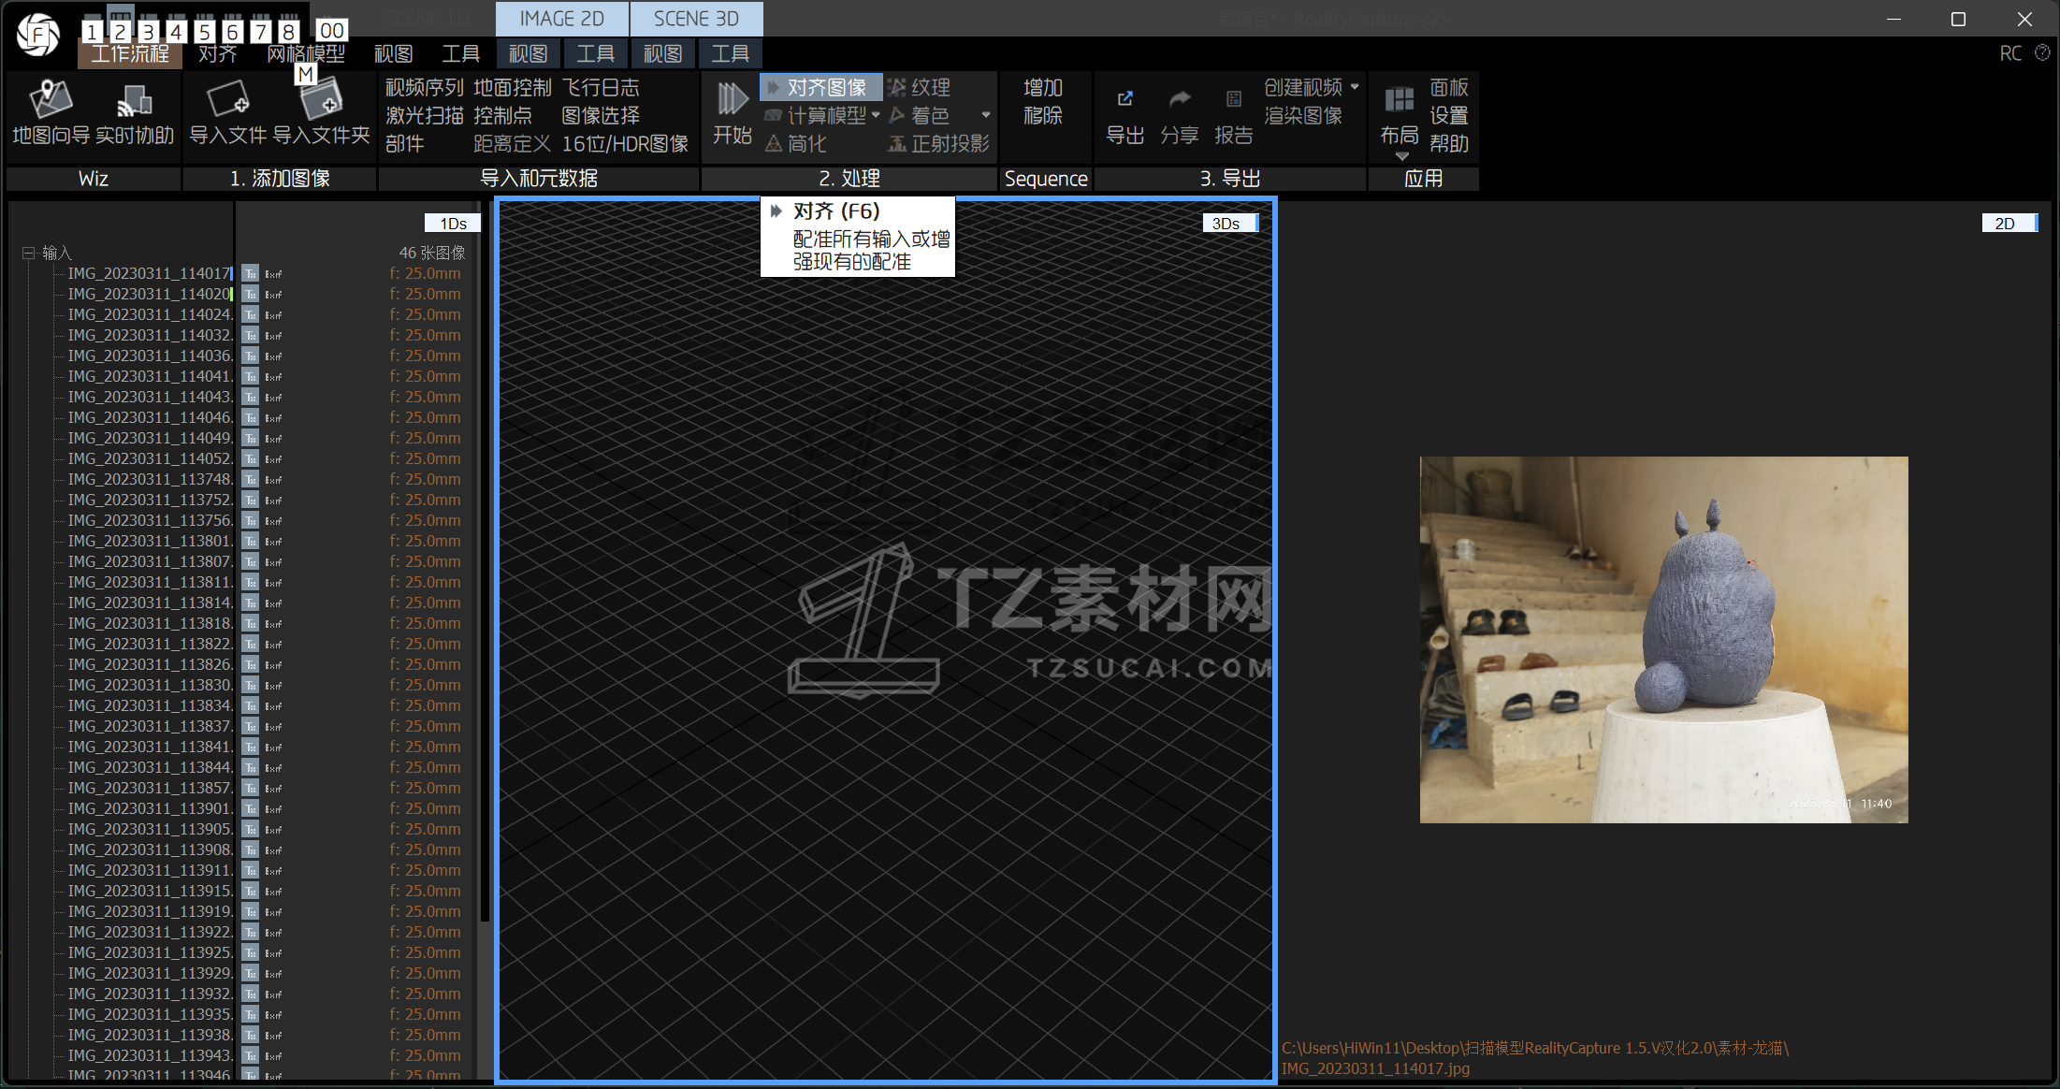Click the help question-mark icon beside RC
Image resolution: width=2060 pixels, height=1089 pixels.
(2042, 53)
